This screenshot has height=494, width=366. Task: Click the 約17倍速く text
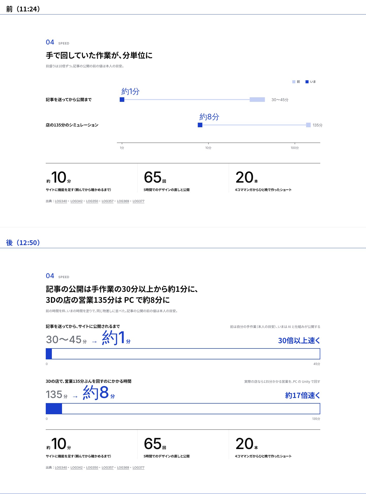[303, 395]
